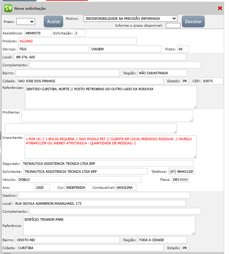Click the Serviço field with TÁXI
Viewport: 229px width, 254px height.
(x=53, y=49)
